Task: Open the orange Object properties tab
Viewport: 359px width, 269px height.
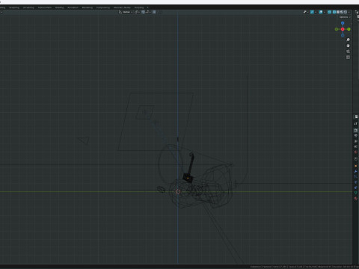Action: click(x=356, y=166)
